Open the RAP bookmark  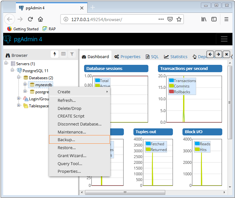[49, 29]
